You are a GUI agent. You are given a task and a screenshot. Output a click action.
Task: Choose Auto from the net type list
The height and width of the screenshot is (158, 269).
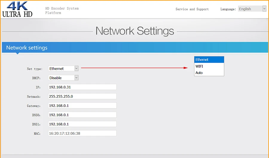tap(209, 73)
